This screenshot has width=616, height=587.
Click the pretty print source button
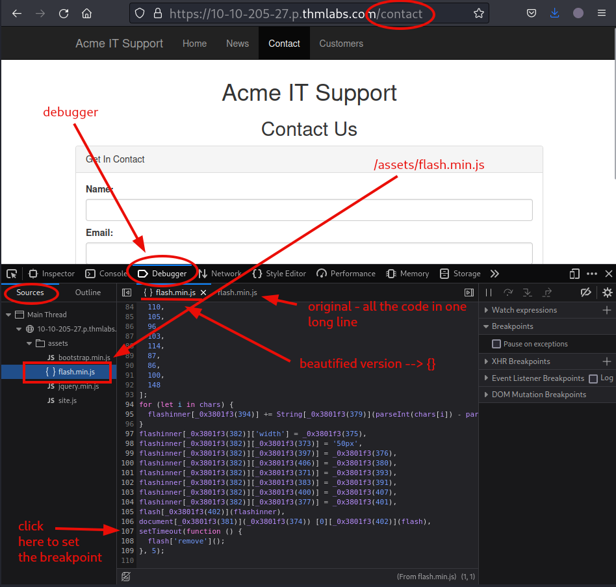point(126,576)
